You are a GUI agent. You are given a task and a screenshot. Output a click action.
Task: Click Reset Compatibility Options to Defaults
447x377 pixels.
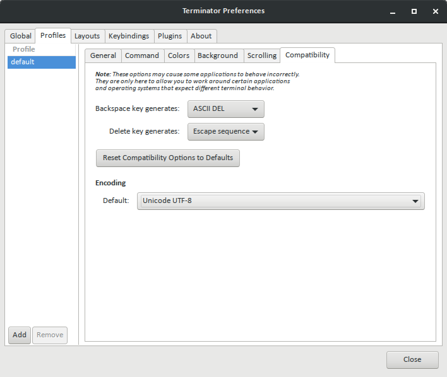(168, 158)
